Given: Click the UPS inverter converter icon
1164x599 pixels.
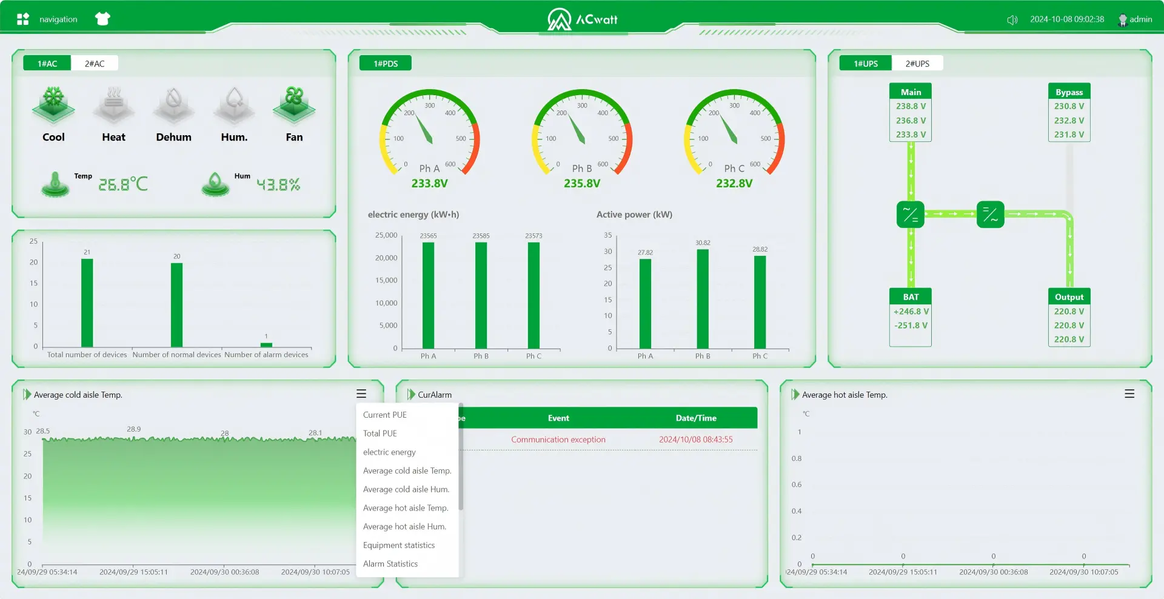Looking at the screenshot, I should (991, 215).
